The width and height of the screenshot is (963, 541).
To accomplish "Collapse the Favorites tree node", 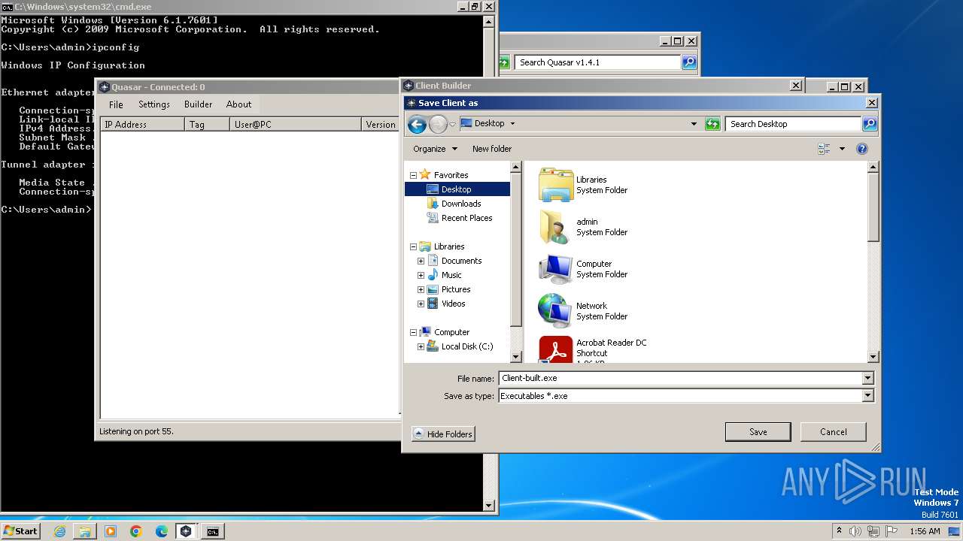I will 413,175.
